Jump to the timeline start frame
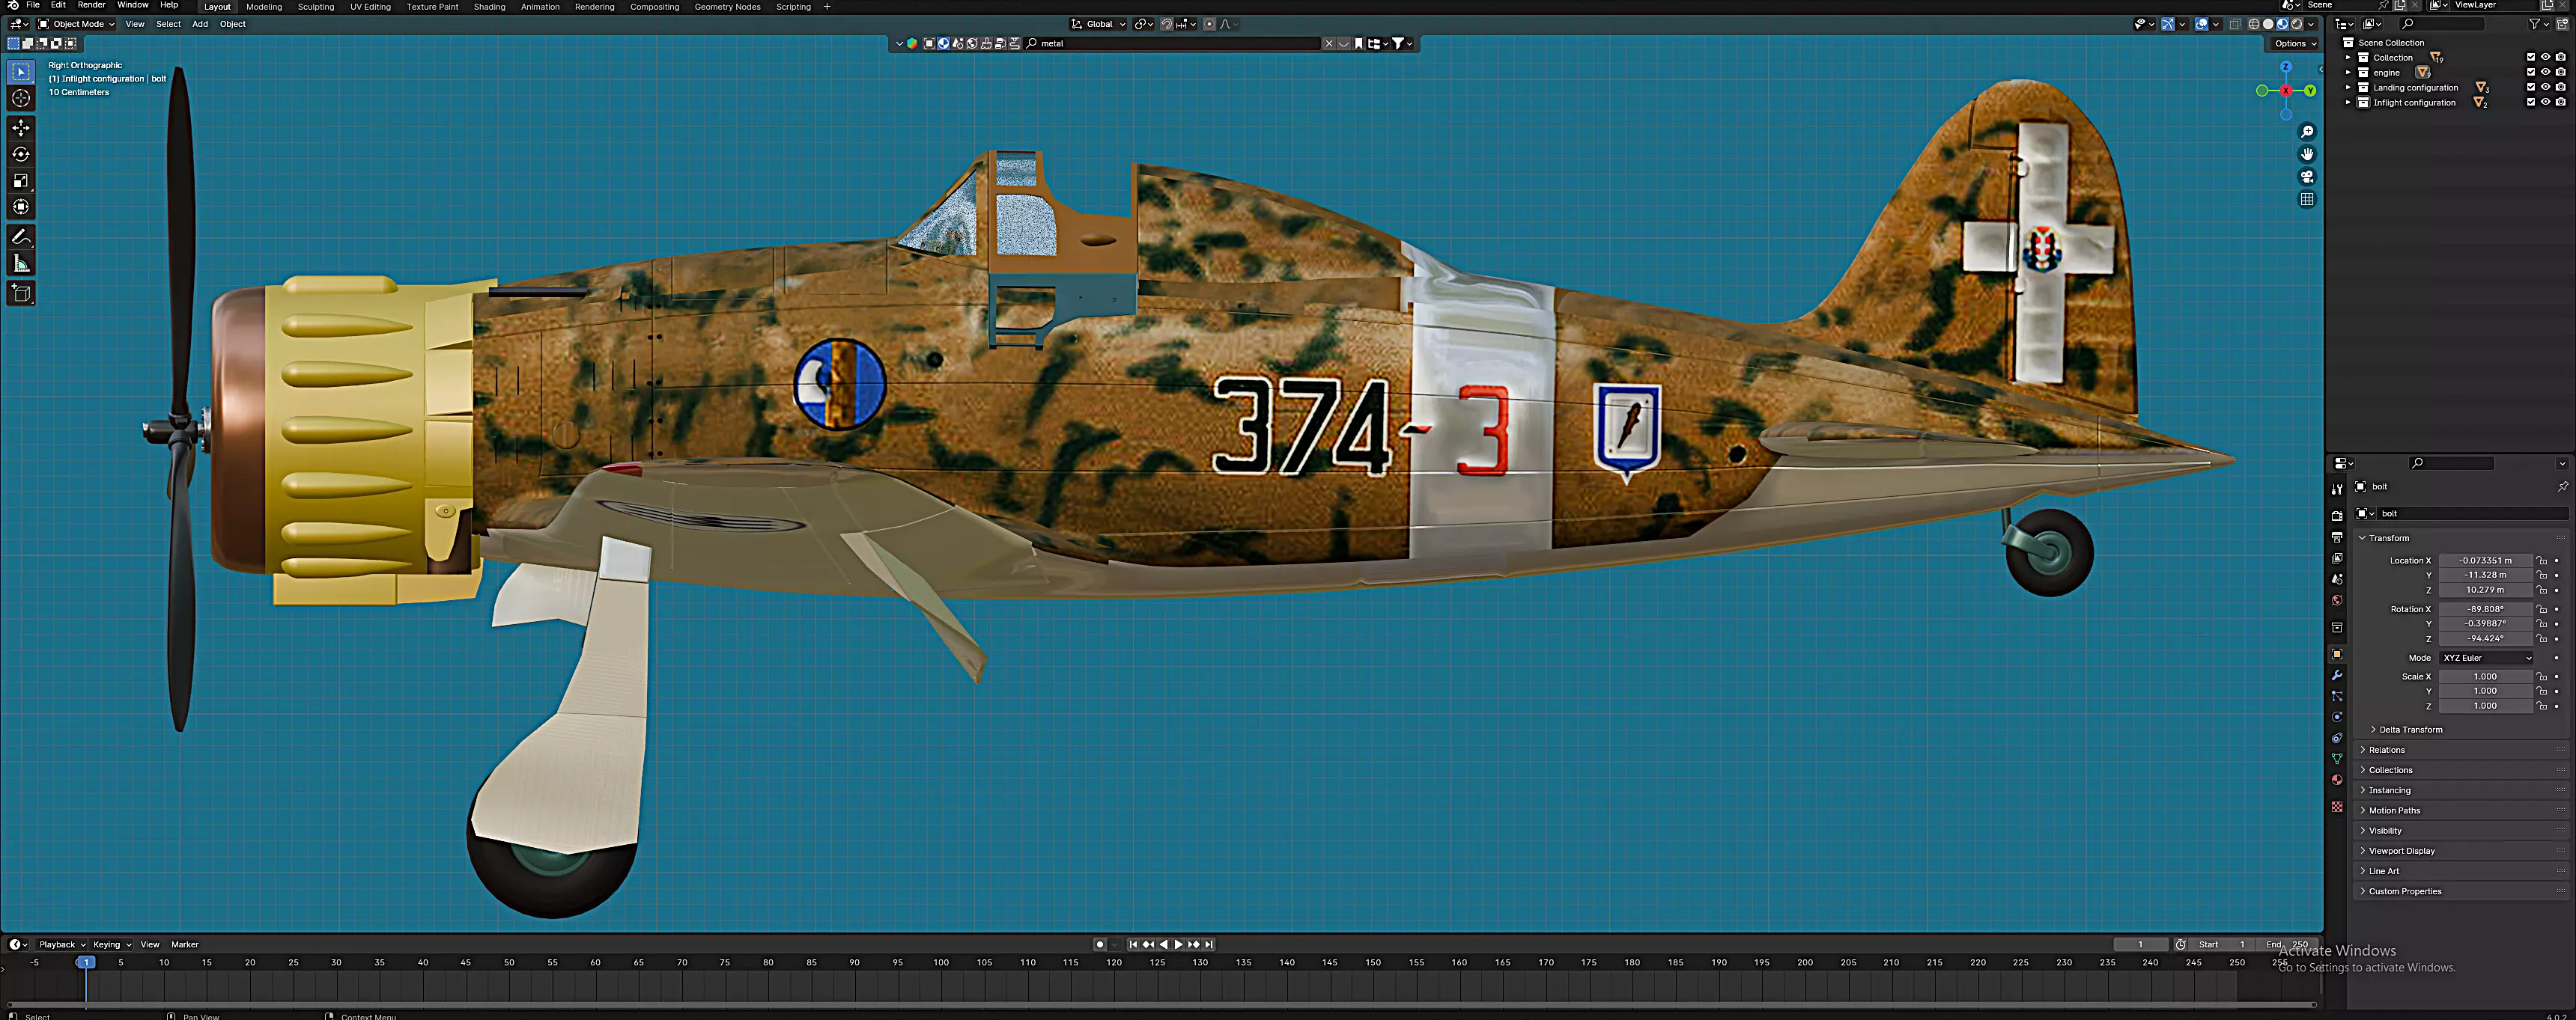 coord(1133,944)
